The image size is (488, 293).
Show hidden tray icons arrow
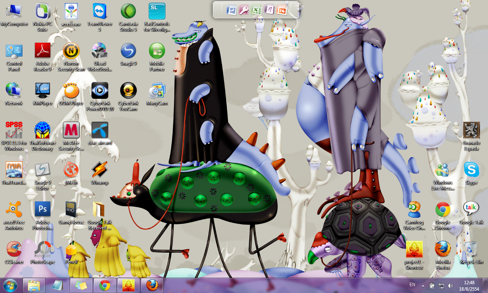[x=423, y=285]
